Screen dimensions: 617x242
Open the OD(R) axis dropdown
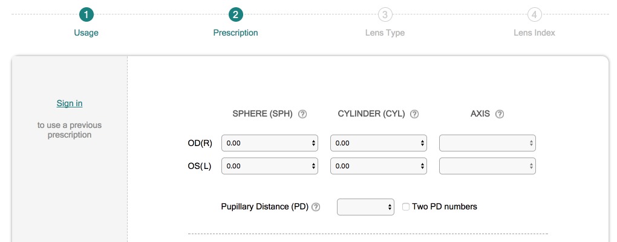click(488, 143)
